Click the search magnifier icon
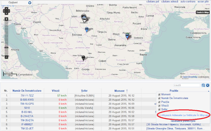 203,85
